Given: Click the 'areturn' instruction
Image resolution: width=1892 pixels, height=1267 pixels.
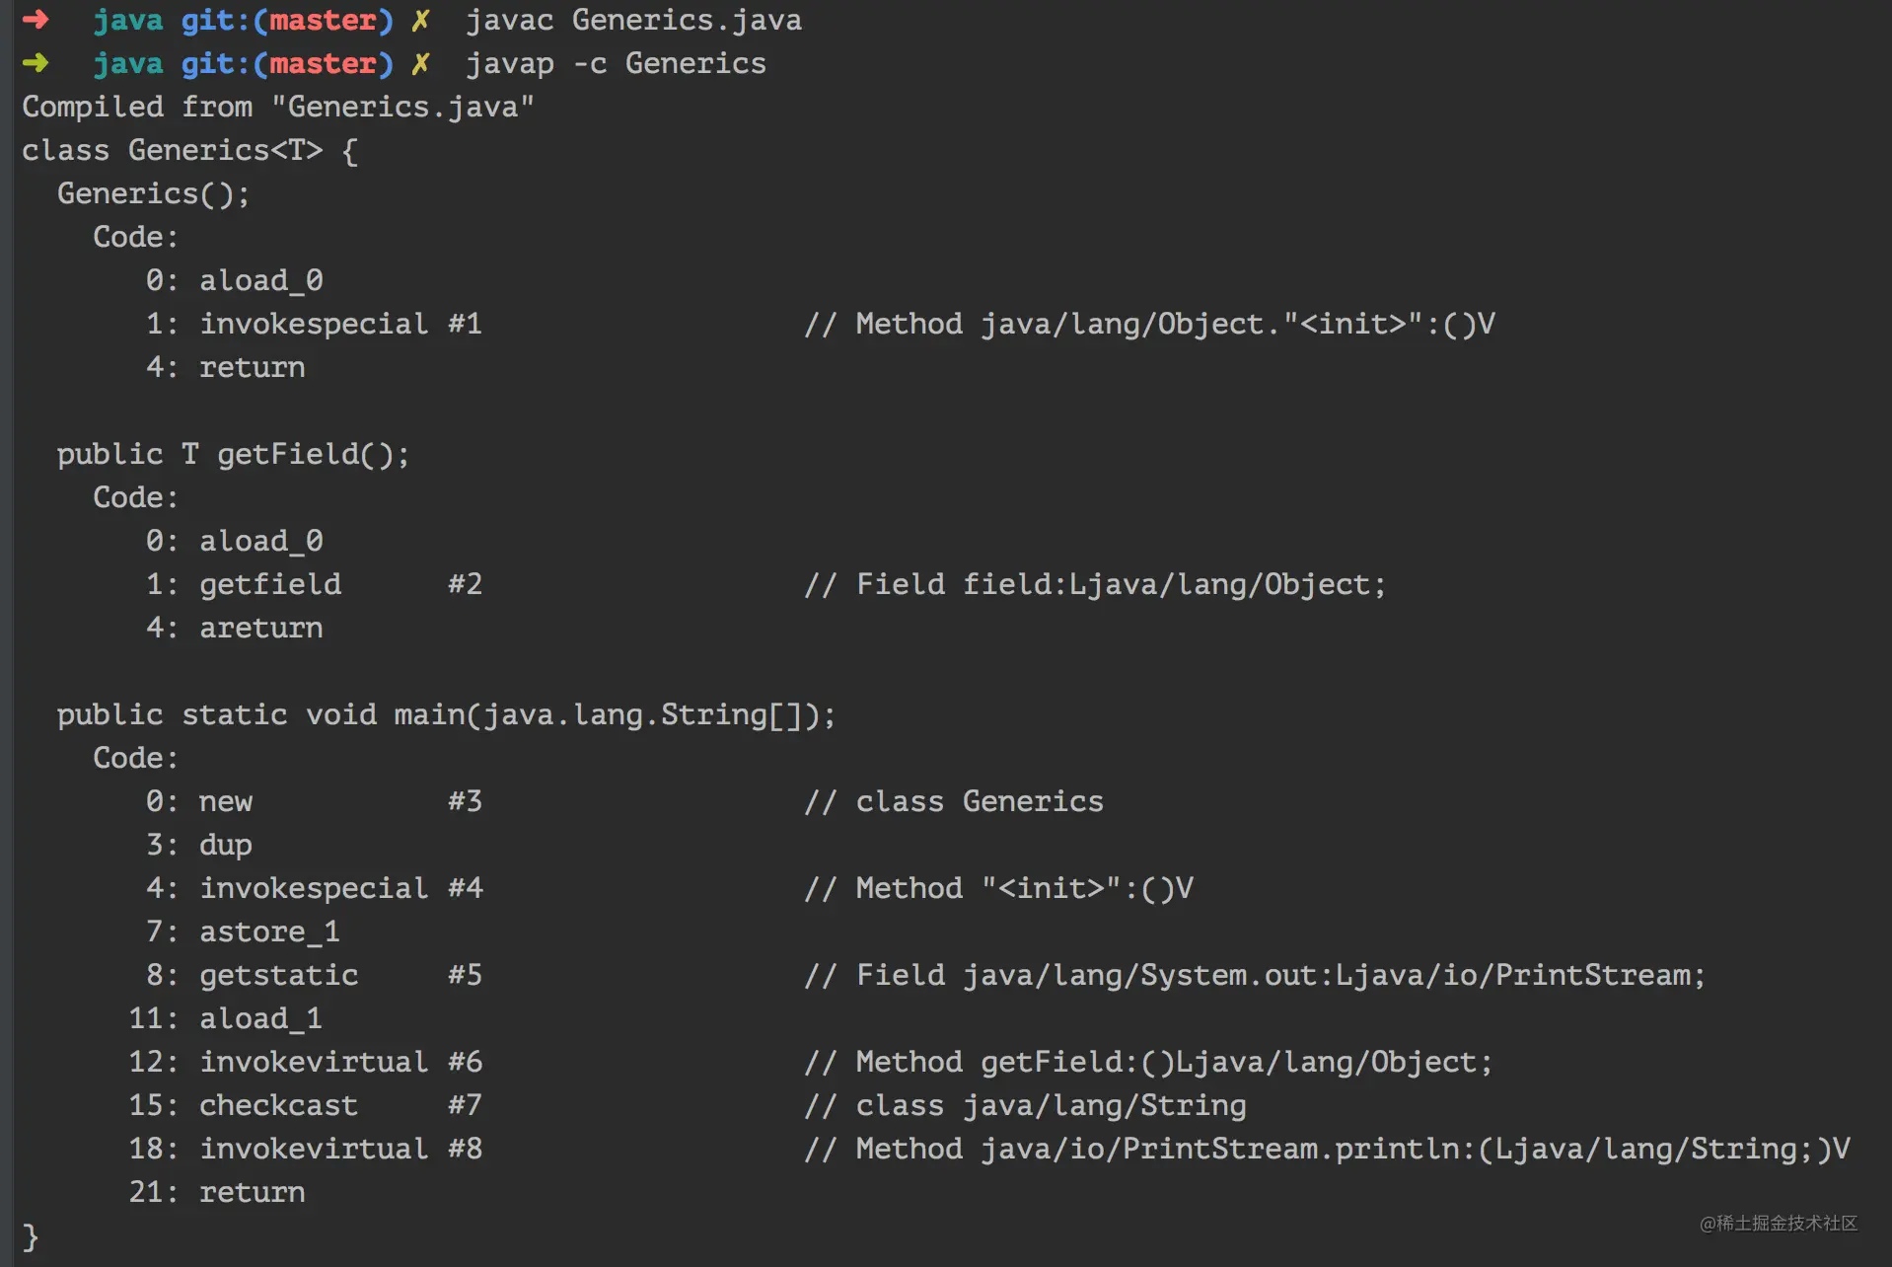Looking at the screenshot, I should [261, 628].
